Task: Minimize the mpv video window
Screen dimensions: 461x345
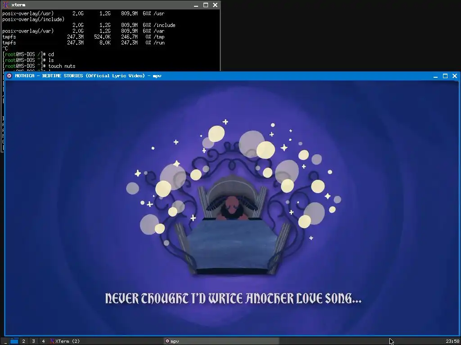Action: click(x=435, y=76)
